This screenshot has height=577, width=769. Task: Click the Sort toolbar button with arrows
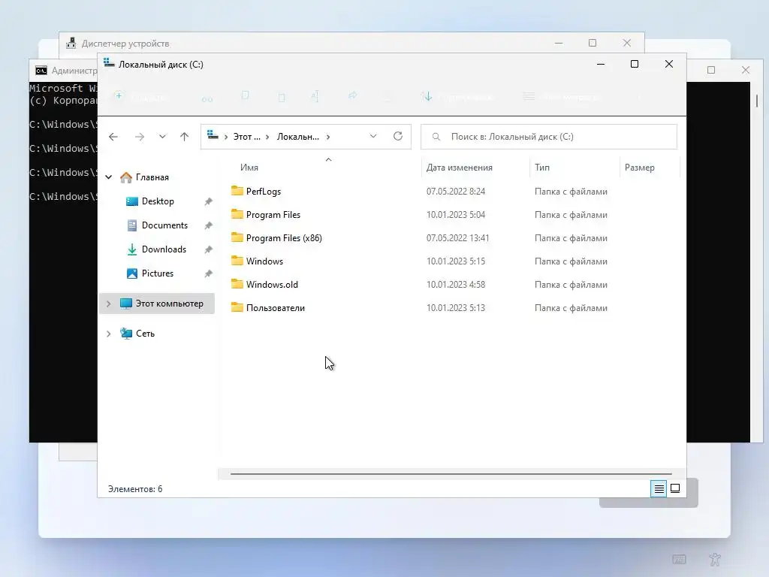coord(457,97)
